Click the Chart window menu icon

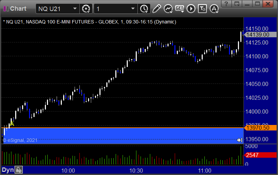click(6, 9)
